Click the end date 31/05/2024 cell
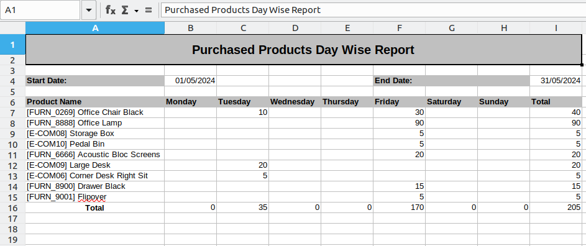The image size is (586, 246). click(556, 81)
